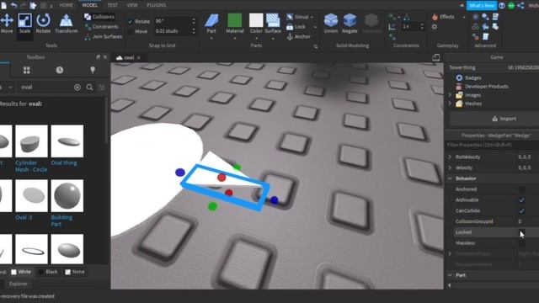Click the Anchor tool
This screenshot has width=539, height=303.
pyautogui.click(x=298, y=36)
